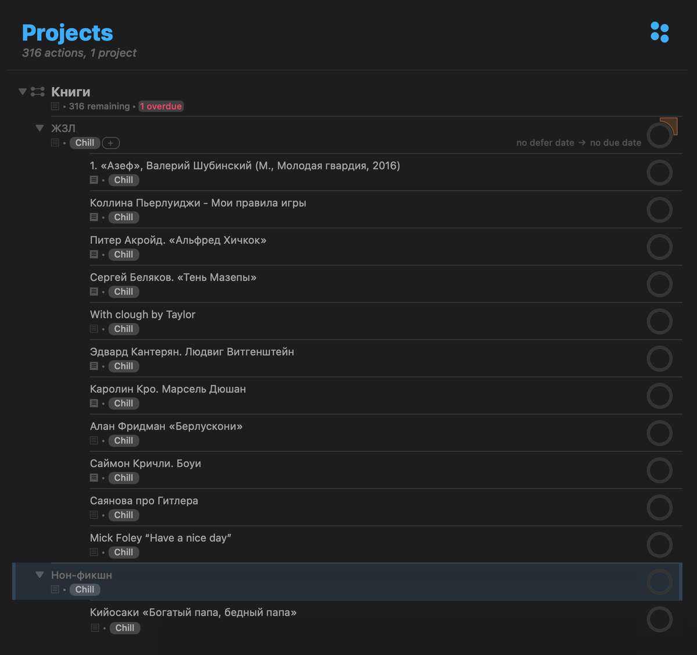Check off Алан Фридман «Берлускони»
The image size is (697, 655).
[660, 433]
